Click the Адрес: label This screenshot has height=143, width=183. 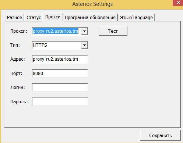pyautogui.click(x=18, y=59)
